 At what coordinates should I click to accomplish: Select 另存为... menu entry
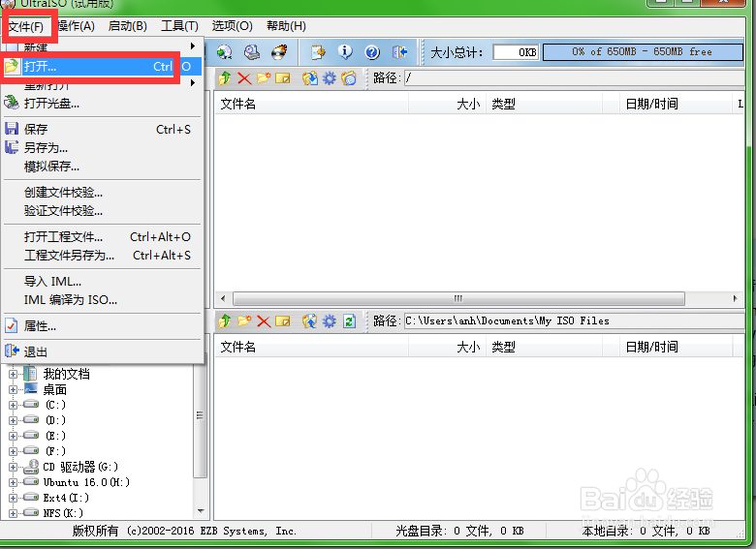[x=101, y=147]
